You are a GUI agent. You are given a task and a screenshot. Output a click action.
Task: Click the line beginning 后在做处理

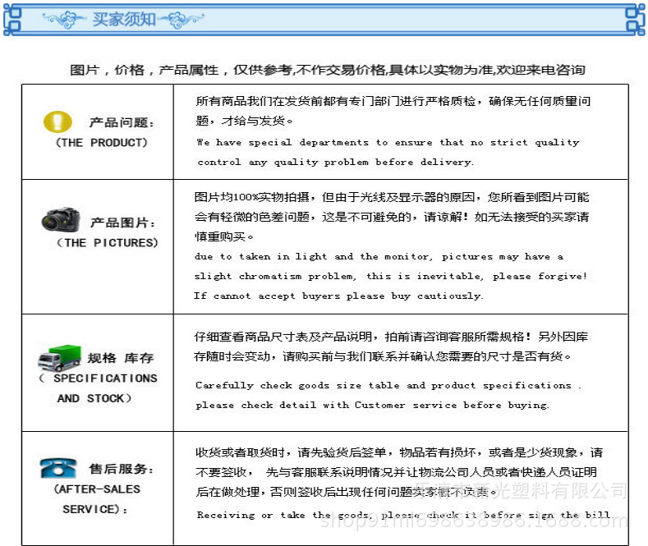(x=347, y=492)
